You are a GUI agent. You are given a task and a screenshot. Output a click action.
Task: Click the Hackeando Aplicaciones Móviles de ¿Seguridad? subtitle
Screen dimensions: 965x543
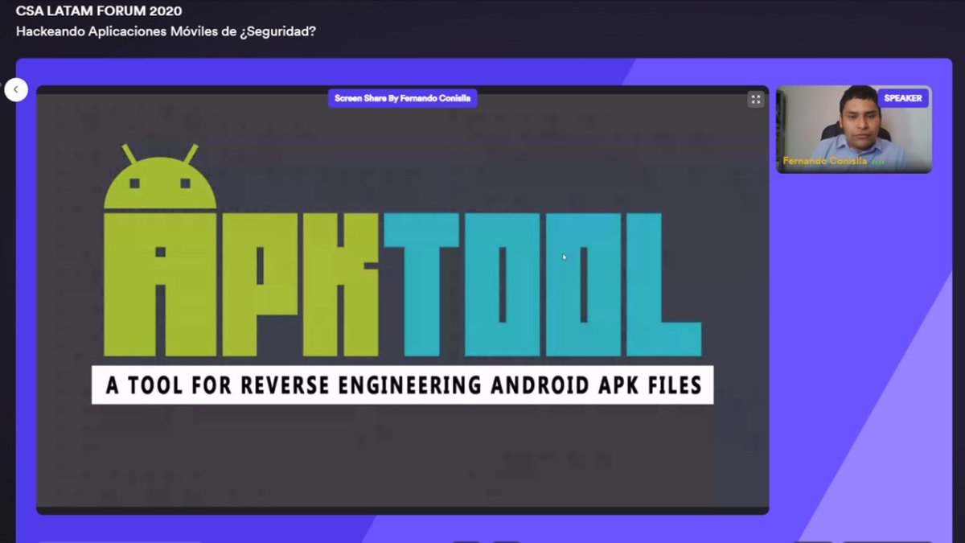pos(166,32)
